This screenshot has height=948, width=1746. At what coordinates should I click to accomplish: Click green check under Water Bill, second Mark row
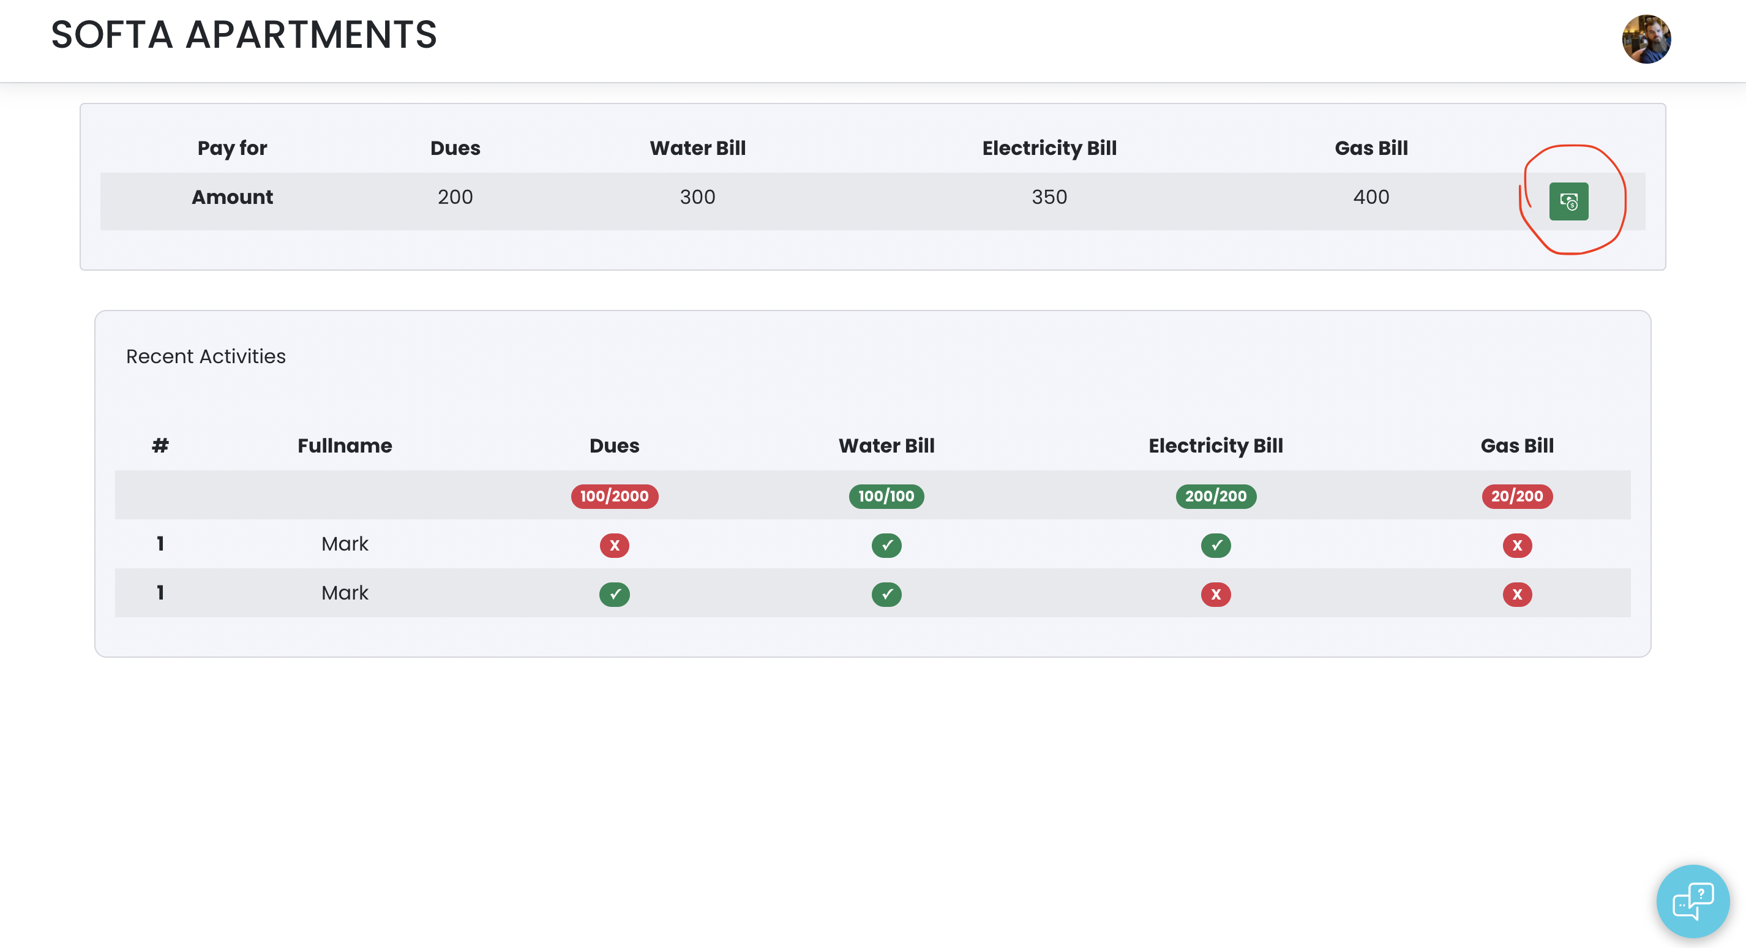(886, 594)
